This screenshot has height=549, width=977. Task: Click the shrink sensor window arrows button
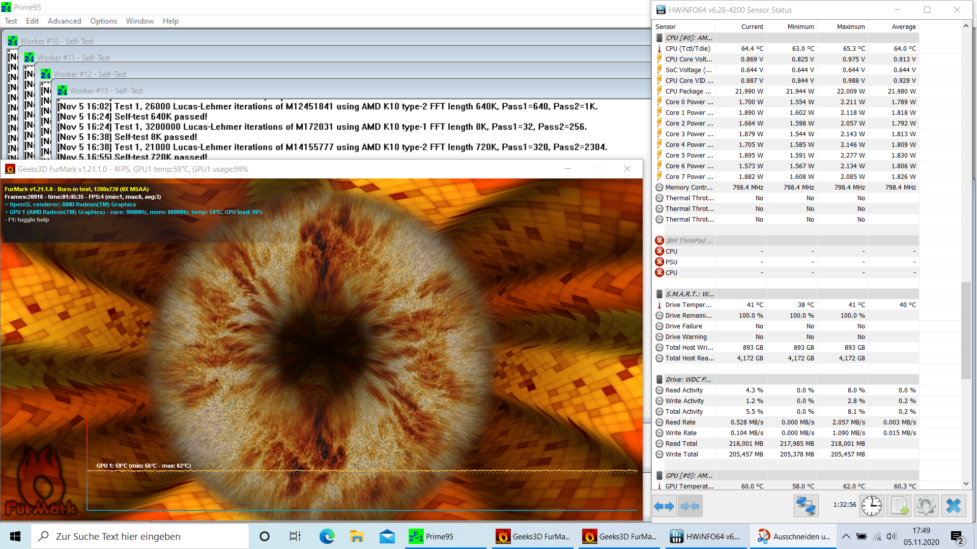click(690, 506)
